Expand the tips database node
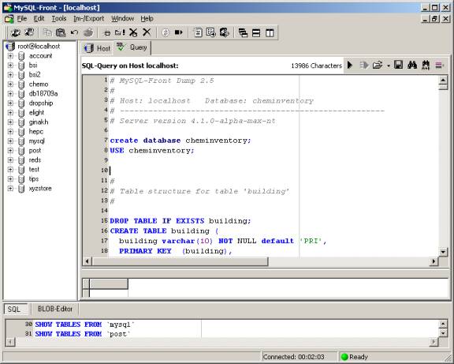 (10, 179)
